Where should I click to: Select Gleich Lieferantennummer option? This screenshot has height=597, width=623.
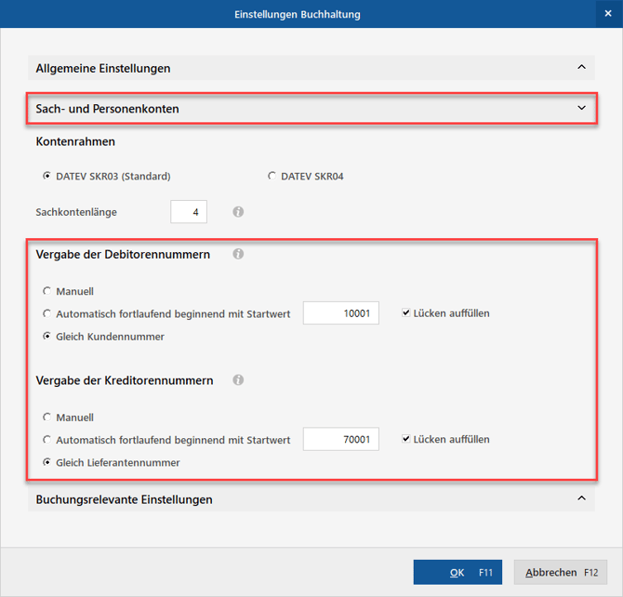[x=47, y=462]
